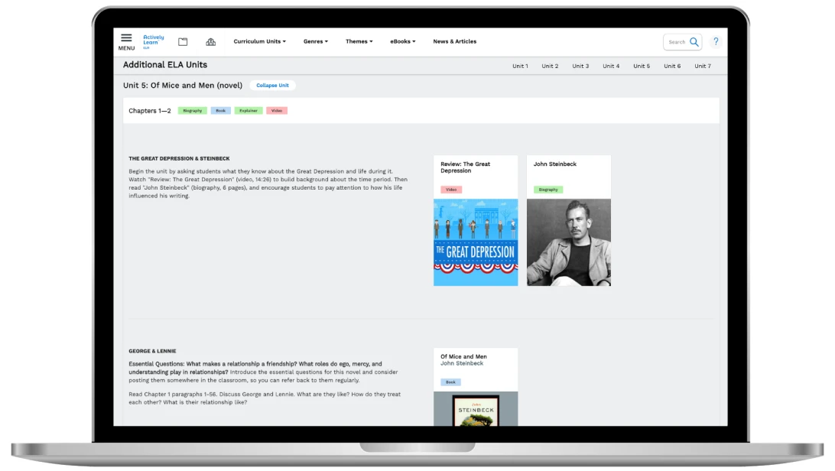Open the folder icon in navbar
The width and height of the screenshot is (835, 471).
point(183,41)
